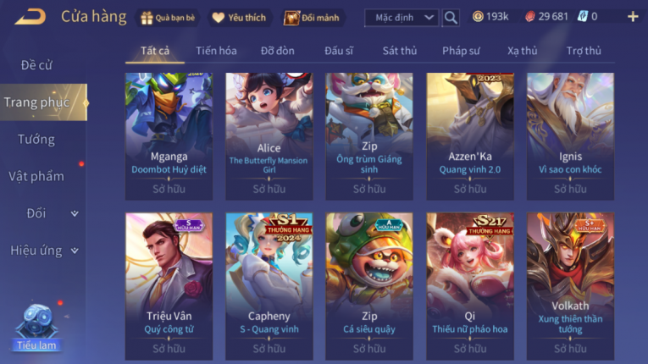Screen dimensions: 648x364
Task: Open Vật phẩm in the sidebar
Action: [x=36, y=176]
